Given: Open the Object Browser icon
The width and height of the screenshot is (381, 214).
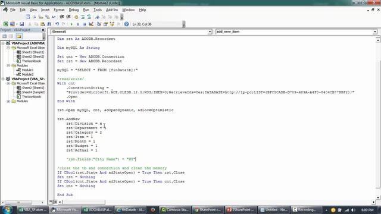Looking at the screenshot, I should [112, 24].
